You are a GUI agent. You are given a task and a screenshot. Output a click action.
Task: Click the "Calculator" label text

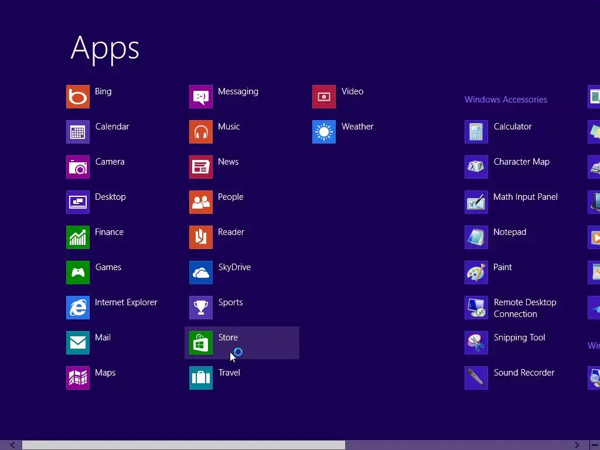point(512,127)
